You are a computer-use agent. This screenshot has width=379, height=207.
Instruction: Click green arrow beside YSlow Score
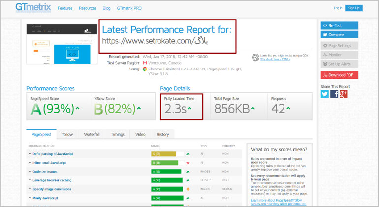(x=139, y=108)
